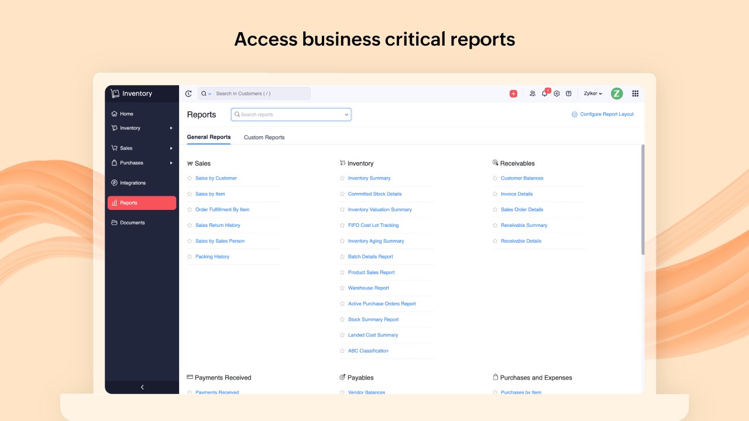
Task: Open the Packing History report link
Action: (x=212, y=257)
